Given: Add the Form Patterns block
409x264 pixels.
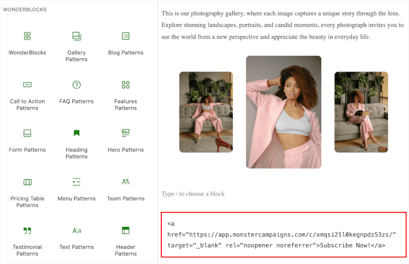Looking at the screenshot, I should point(27,133).
